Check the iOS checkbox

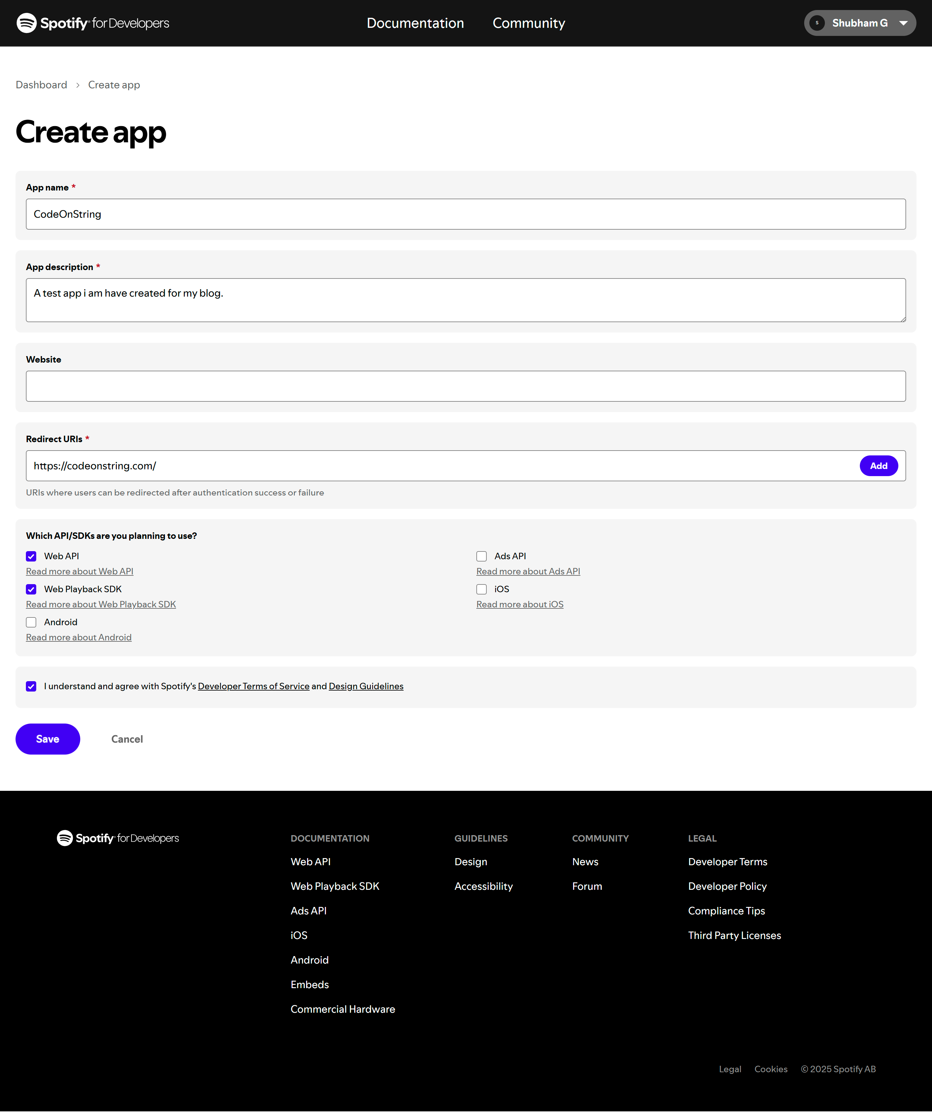coord(481,589)
